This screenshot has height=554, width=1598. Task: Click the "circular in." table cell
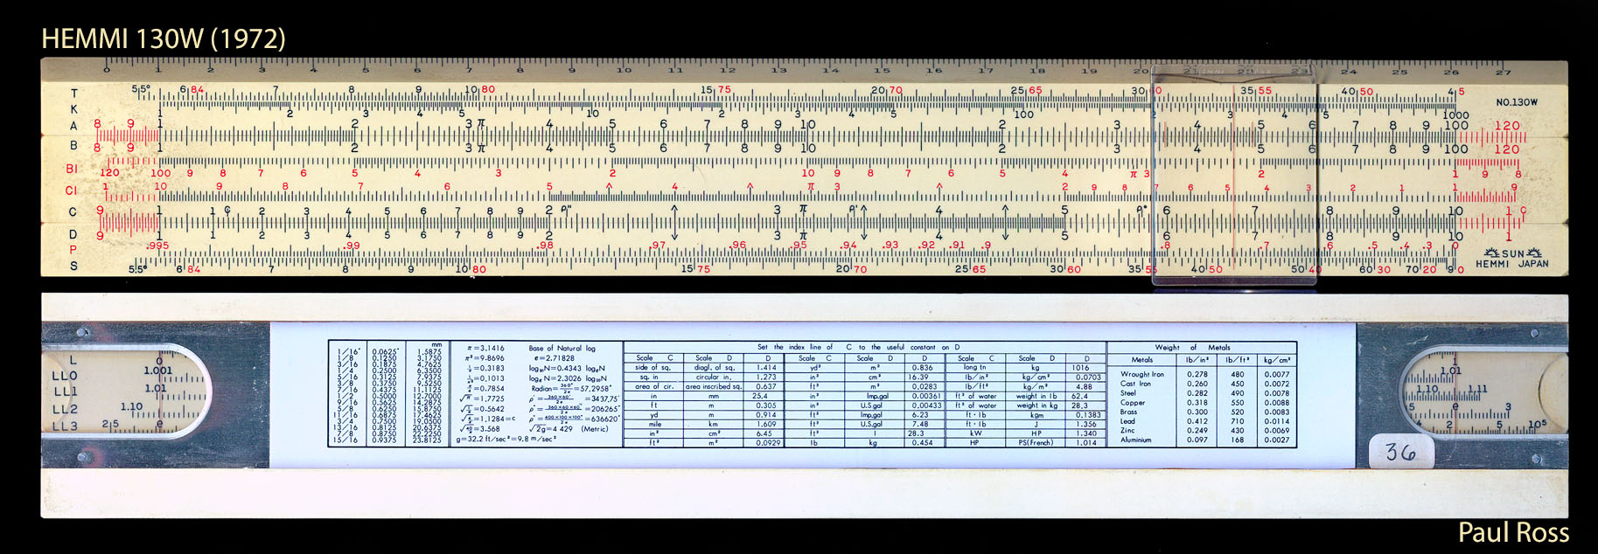(714, 377)
